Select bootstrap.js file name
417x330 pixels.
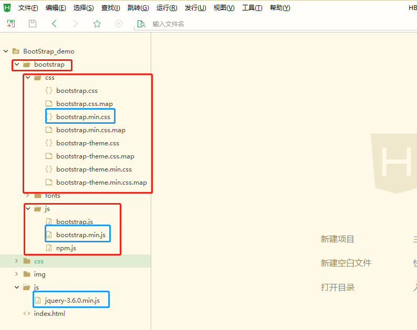click(x=75, y=221)
